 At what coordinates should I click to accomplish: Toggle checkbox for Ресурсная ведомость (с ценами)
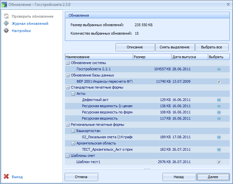219,106
